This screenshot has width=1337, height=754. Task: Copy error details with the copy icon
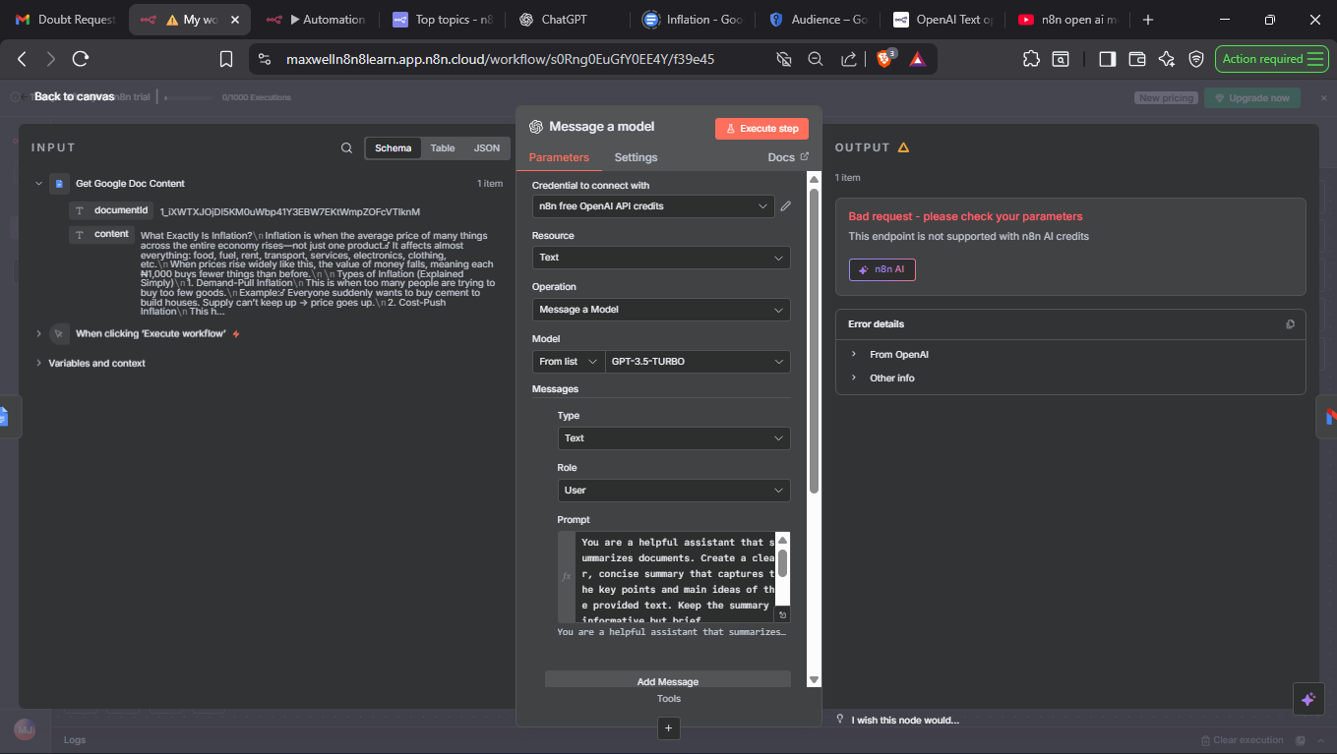(x=1290, y=324)
